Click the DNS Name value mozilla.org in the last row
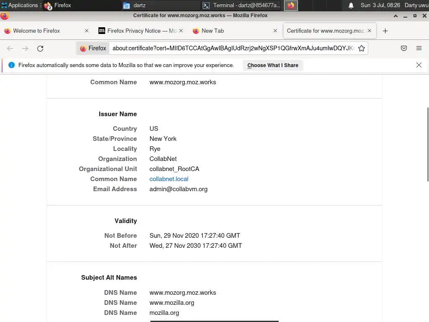429x322 pixels. (164, 313)
